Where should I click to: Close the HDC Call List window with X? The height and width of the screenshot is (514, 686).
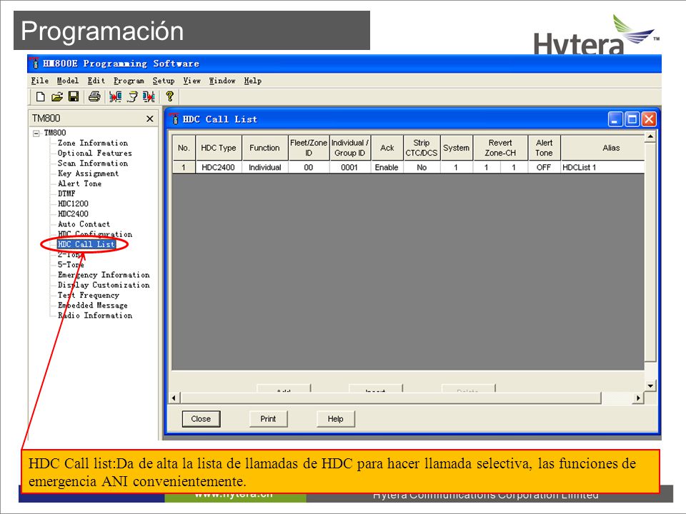click(x=649, y=119)
